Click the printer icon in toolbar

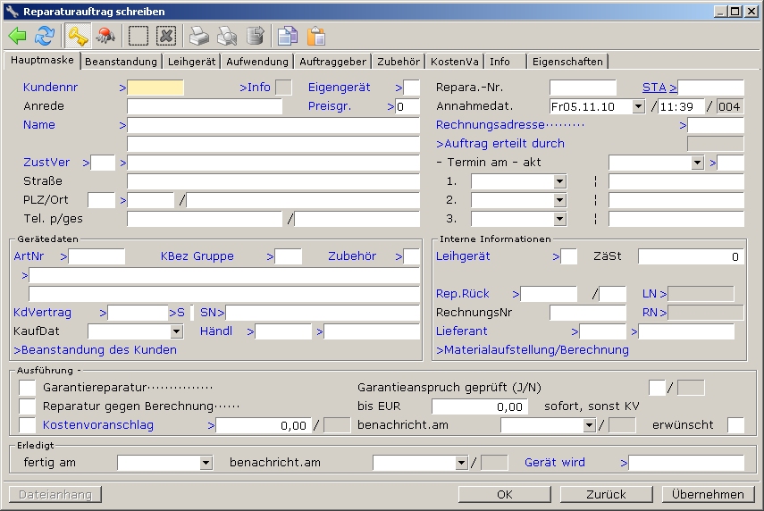(x=199, y=36)
